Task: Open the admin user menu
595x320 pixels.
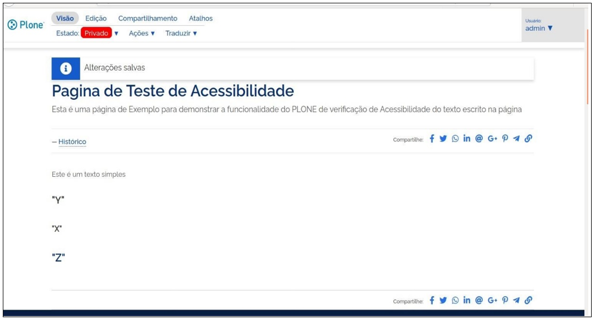Action: (x=539, y=28)
